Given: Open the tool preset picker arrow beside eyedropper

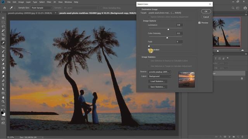Looking at the screenshot, I should [x=15, y=8].
